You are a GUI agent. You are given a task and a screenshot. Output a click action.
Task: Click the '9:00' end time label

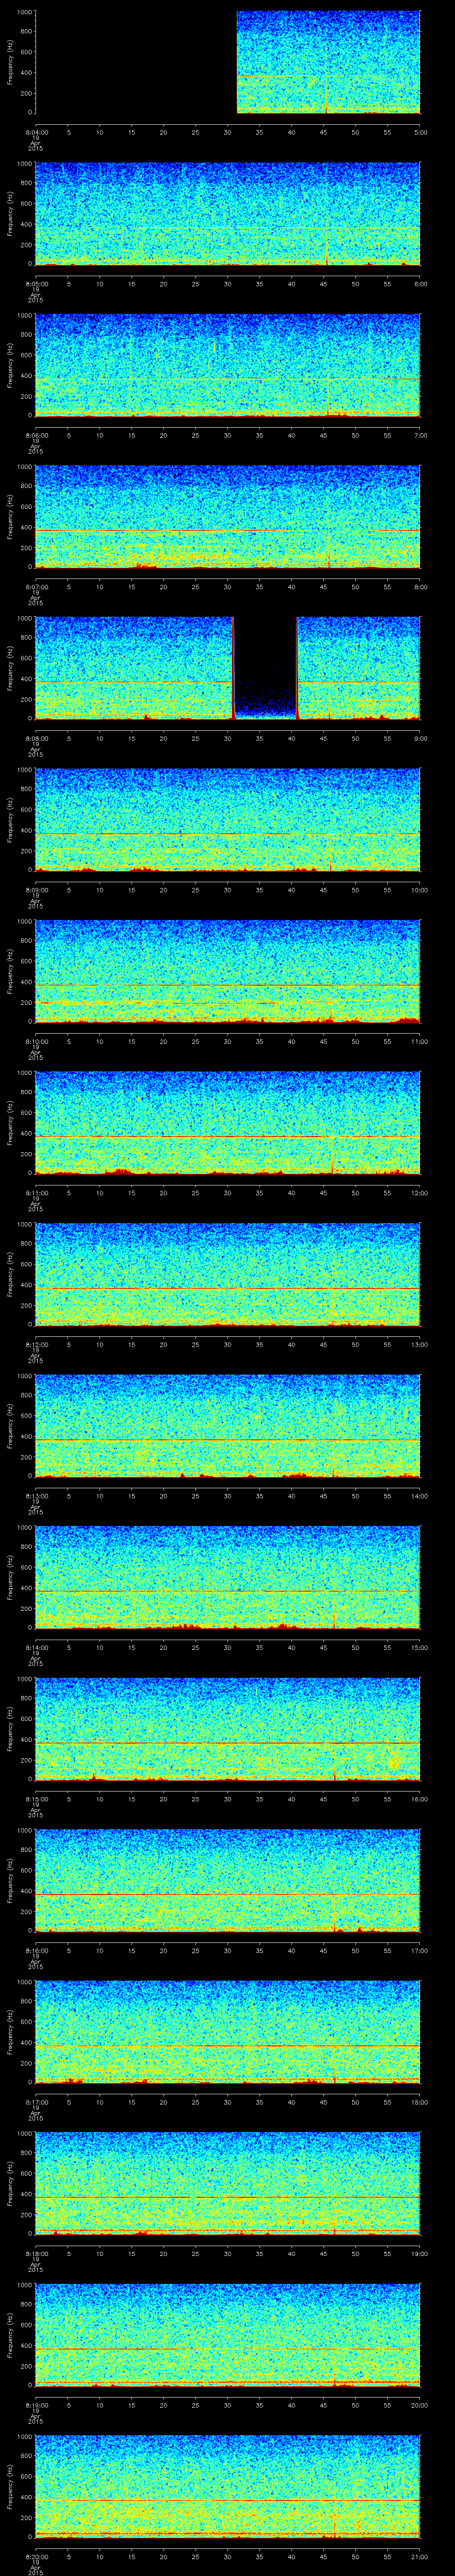(420, 738)
